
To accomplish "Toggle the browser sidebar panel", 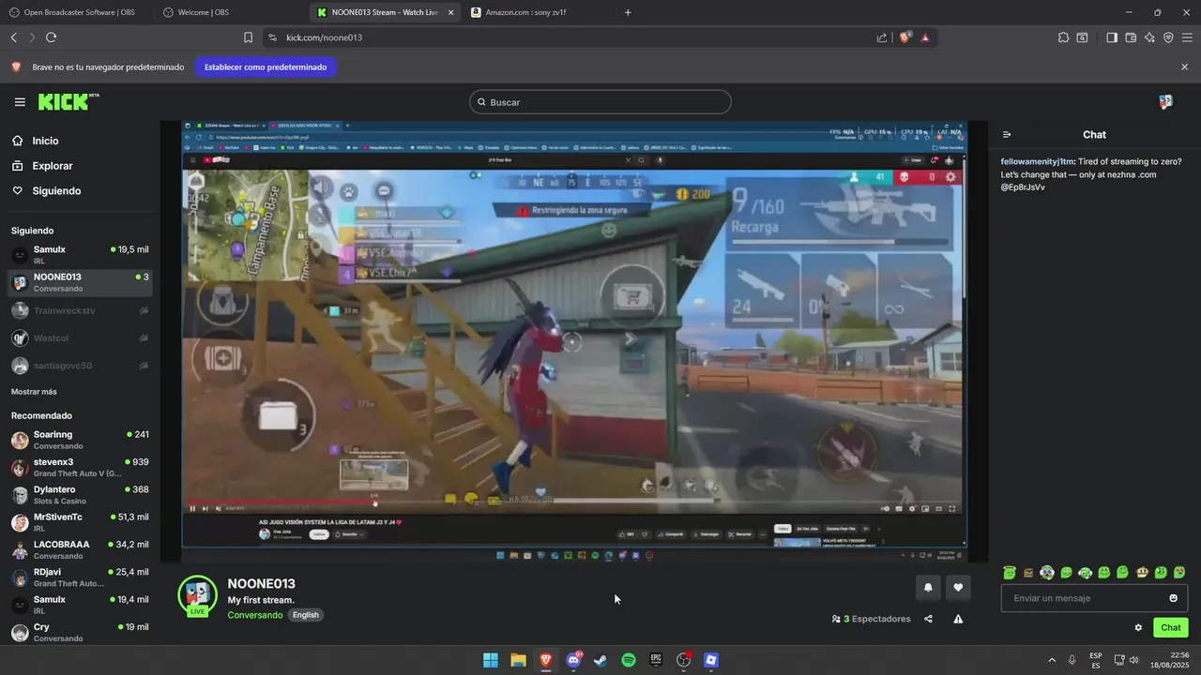I will tap(1111, 37).
